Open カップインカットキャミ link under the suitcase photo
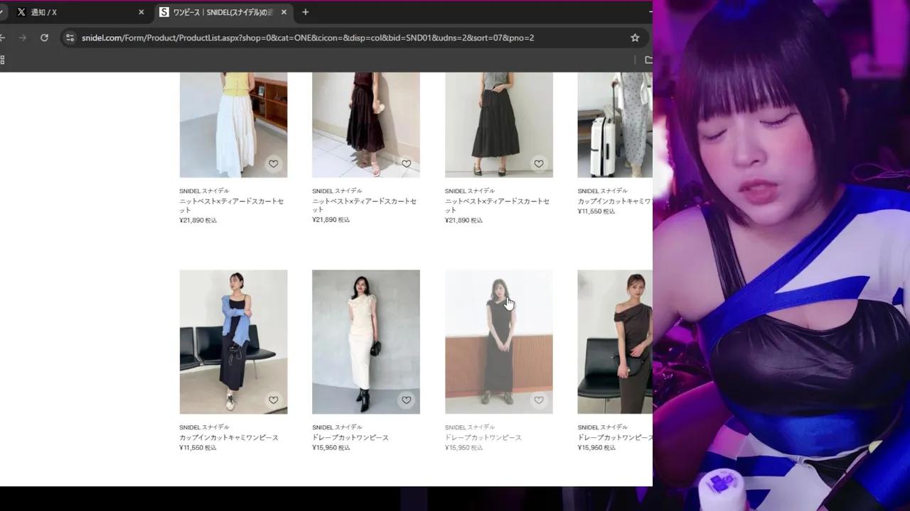The image size is (910, 511). pyautogui.click(x=615, y=201)
